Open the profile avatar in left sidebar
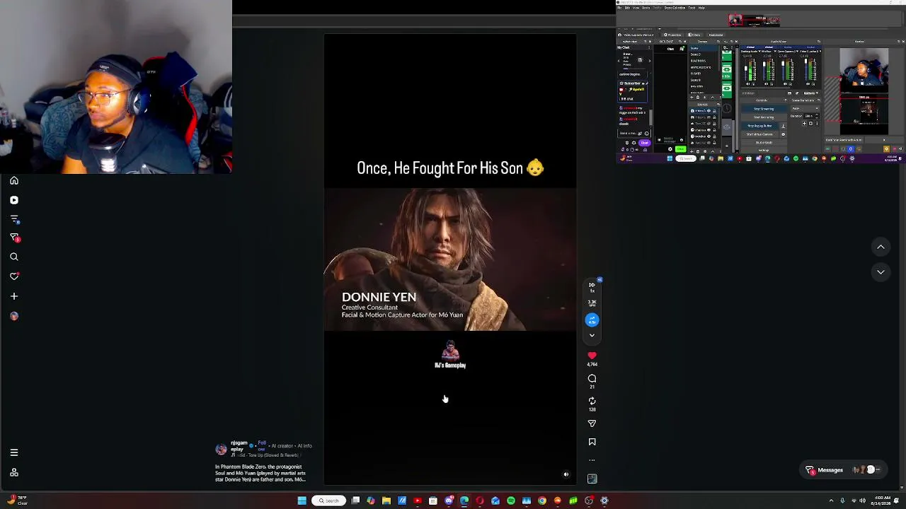The image size is (906, 509). pyautogui.click(x=13, y=316)
